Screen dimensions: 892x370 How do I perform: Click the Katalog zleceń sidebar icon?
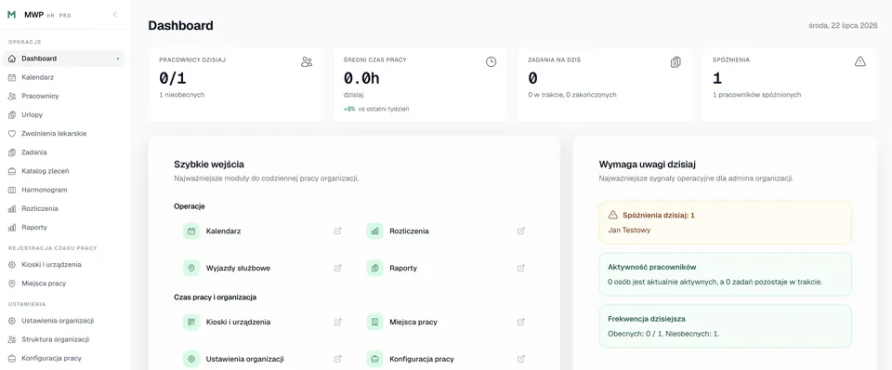pyautogui.click(x=12, y=171)
